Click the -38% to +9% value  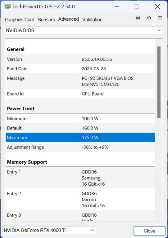[95, 147]
